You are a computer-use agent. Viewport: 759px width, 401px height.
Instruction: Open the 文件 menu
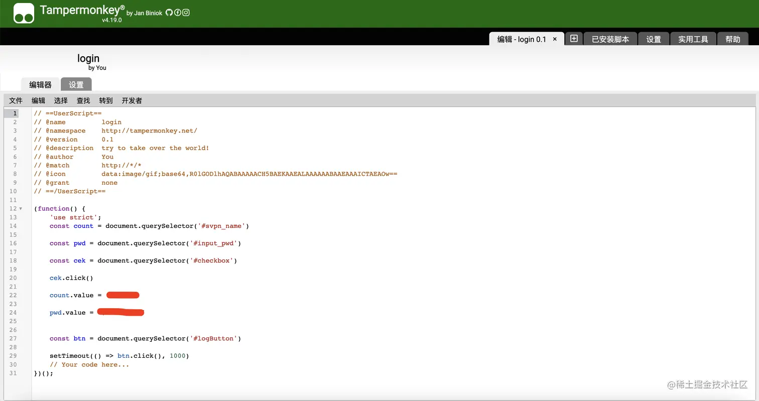(x=16, y=100)
